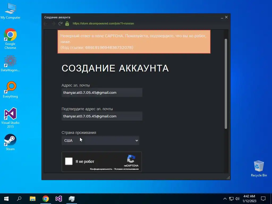
Task: Launch Steam from the desktop icon
Action: (10, 142)
